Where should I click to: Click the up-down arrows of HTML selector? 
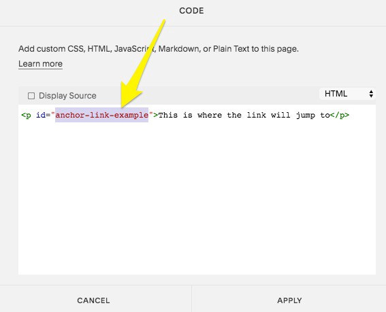pos(371,94)
